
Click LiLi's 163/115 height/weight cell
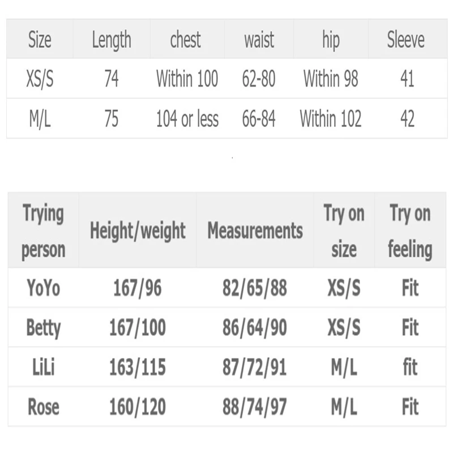click(138, 367)
